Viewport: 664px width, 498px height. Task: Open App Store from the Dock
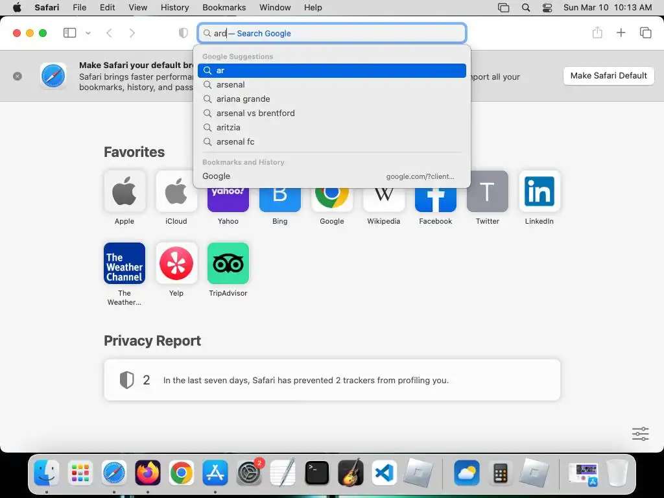tap(215, 473)
